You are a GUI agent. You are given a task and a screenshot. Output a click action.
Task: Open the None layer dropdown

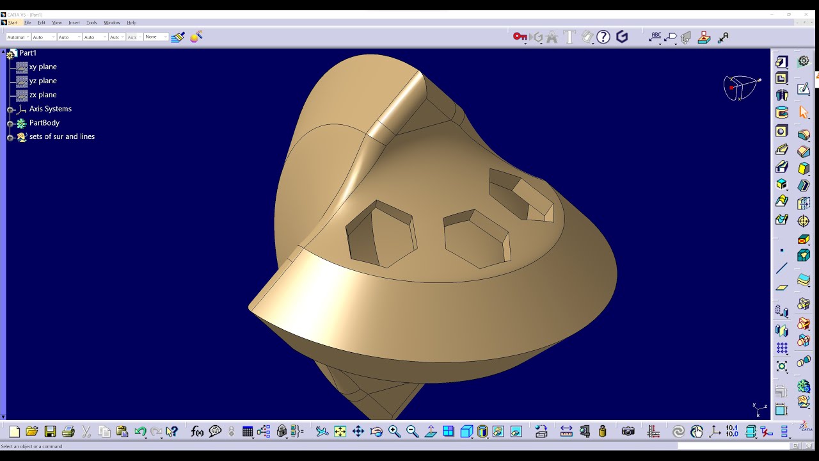pyautogui.click(x=156, y=37)
